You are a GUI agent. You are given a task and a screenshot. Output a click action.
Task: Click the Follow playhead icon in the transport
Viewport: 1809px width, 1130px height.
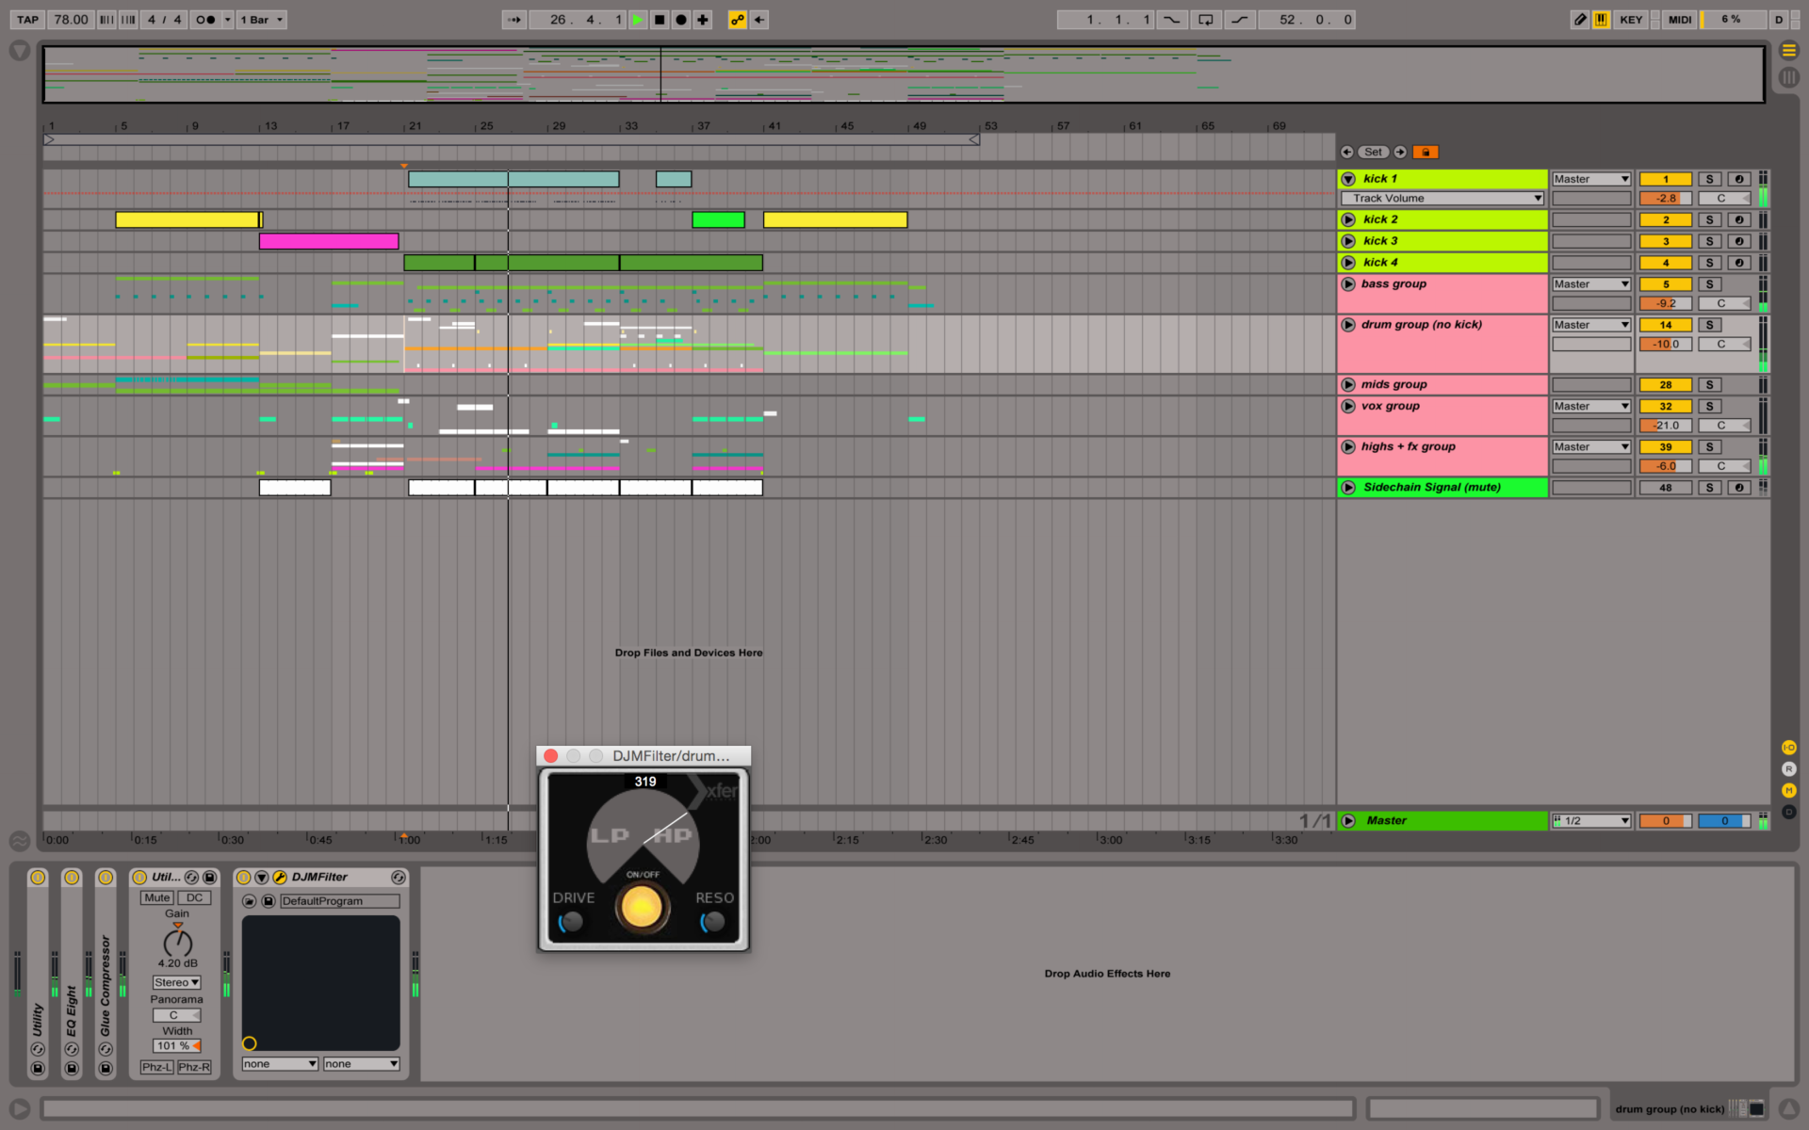coord(513,19)
